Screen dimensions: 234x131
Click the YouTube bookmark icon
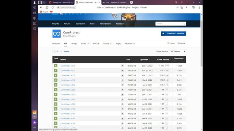pyautogui.click(x=51, y=12)
